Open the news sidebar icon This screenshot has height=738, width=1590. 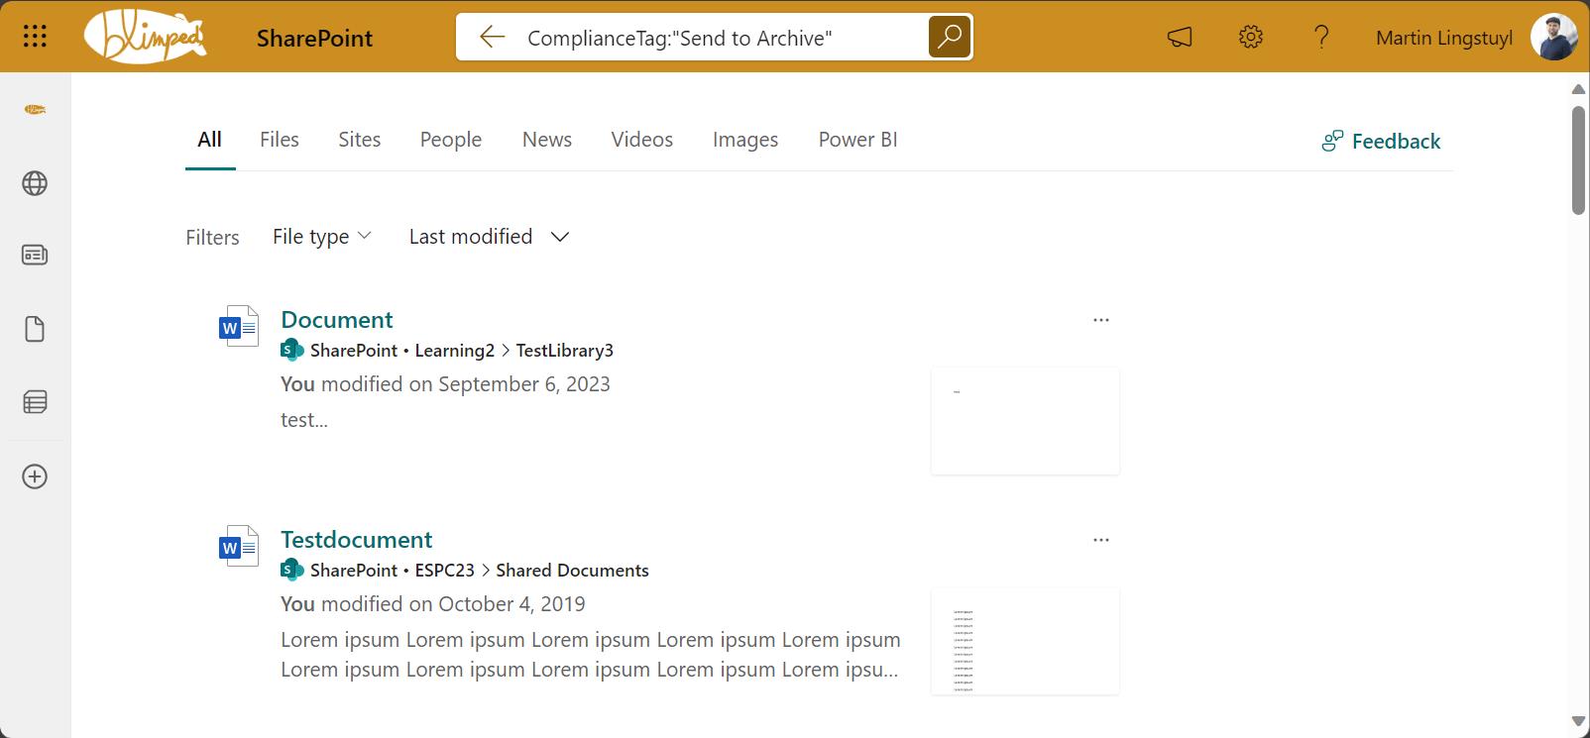tap(35, 256)
